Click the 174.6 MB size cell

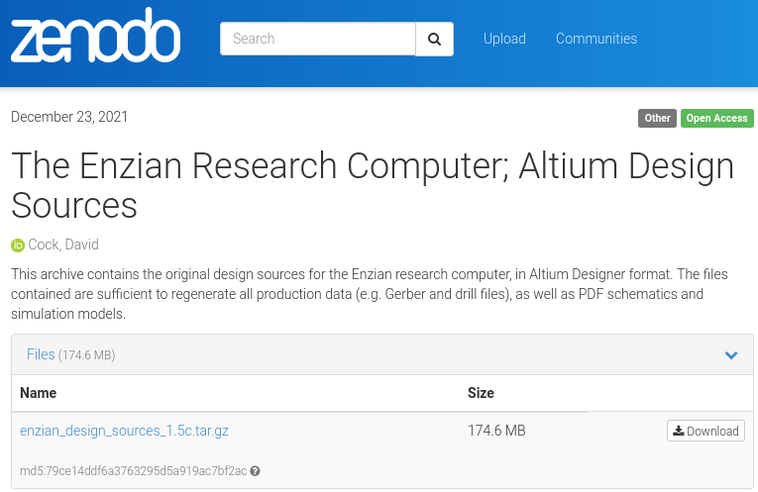coord(496,431)
